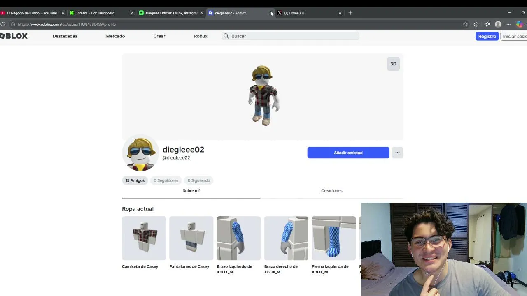The height and width of the screenshot is (296, 527).
Task: Open the Destacadas menu
Action: coord(65,36)
